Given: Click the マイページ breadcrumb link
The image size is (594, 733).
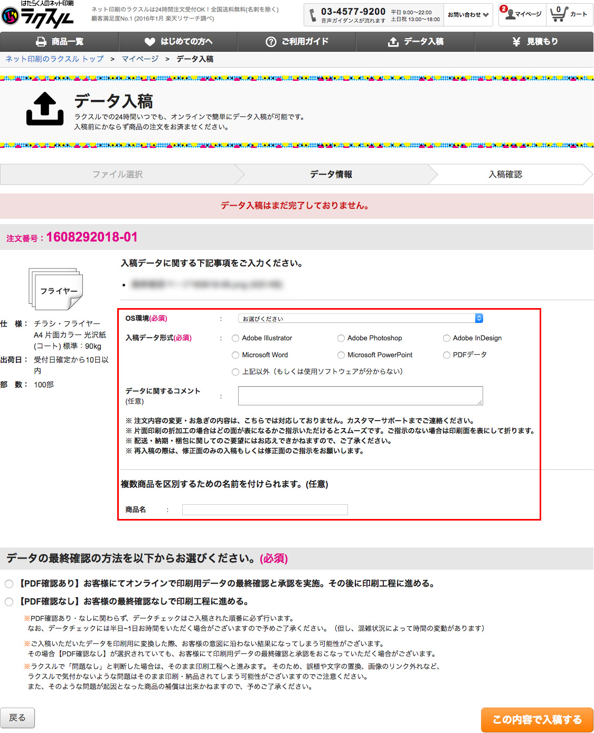Looking at the screenshot, I should (x=140, y=59).
